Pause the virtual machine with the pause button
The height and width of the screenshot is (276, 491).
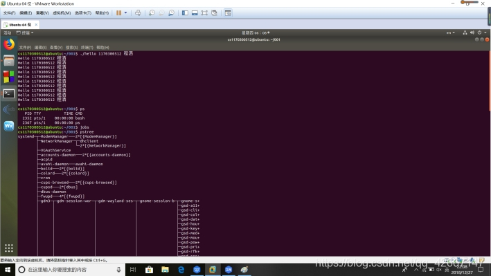pyautogui.click(x=118, y=13)
